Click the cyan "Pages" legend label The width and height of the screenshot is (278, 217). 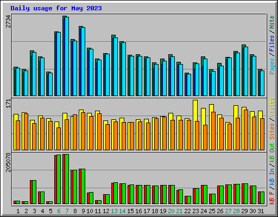click(x=272, y=66)
